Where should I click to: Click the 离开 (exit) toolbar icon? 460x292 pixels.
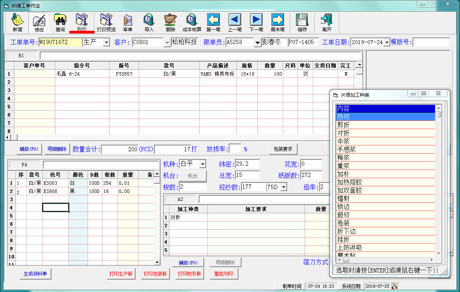point(326,23)
